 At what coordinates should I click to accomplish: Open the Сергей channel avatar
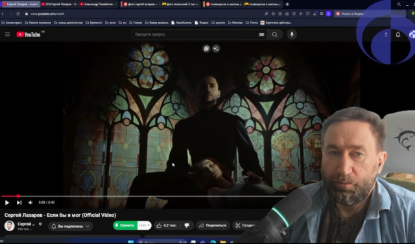[x=9, y=226]
